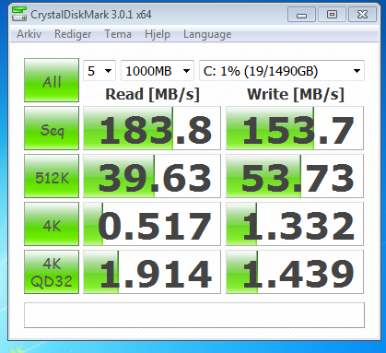The height and width of the screenshot is (353, 386).
Task: Start the 512K random test
Action: pyautogui.click(x=52, y=176)
